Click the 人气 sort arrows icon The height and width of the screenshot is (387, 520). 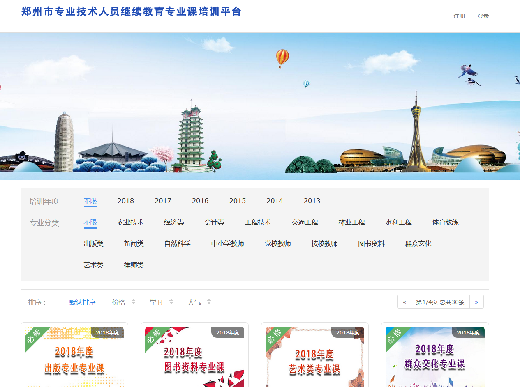(x=209, y=302)
